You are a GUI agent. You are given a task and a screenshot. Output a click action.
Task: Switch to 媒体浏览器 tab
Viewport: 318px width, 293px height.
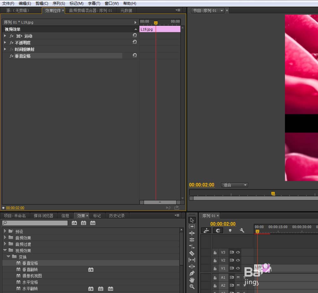point(43,216)
